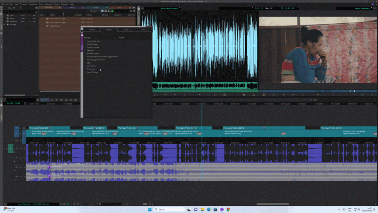This screenshot has width=378, height=213.
Task: Toggle the A1 source track selector
Action: coord(11,149)
